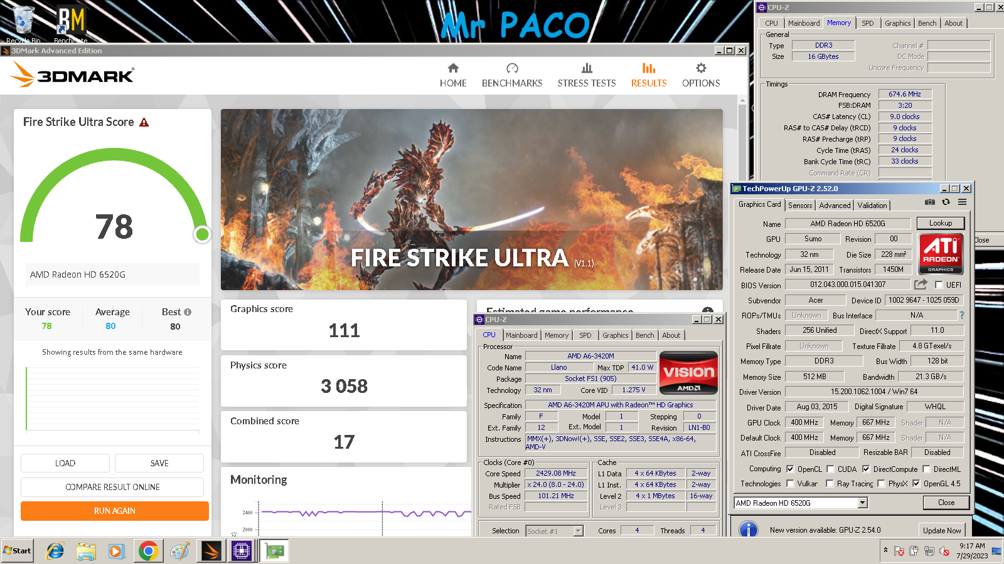
Task: Open Internet Explorer from the taskbar
Action: point(55,551)
